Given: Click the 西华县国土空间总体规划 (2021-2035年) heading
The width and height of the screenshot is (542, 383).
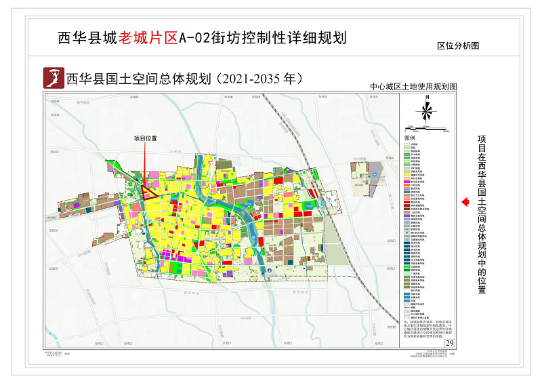Looking at the screenshot, I should pos(184,78).
